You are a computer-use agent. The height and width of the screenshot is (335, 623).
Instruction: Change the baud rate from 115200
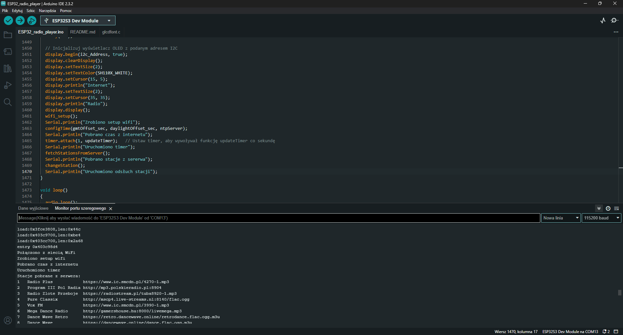point(601,218)
